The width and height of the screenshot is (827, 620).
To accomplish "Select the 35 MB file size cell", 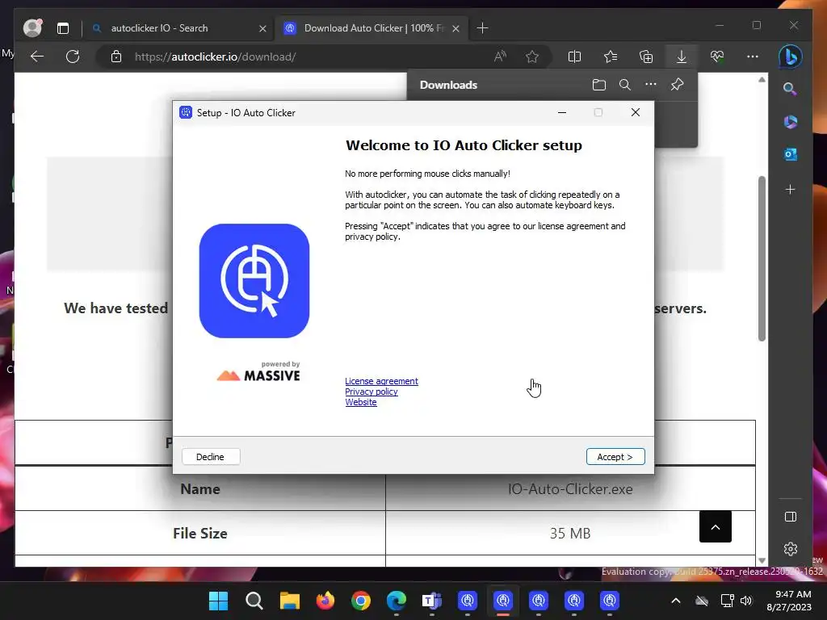I will 570,533.
